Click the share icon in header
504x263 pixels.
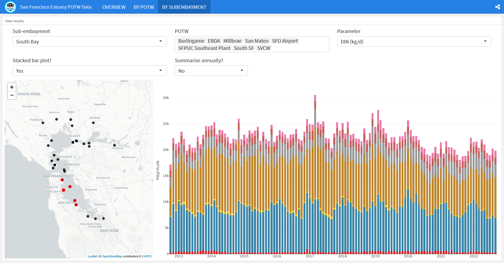tap(498, 7)
